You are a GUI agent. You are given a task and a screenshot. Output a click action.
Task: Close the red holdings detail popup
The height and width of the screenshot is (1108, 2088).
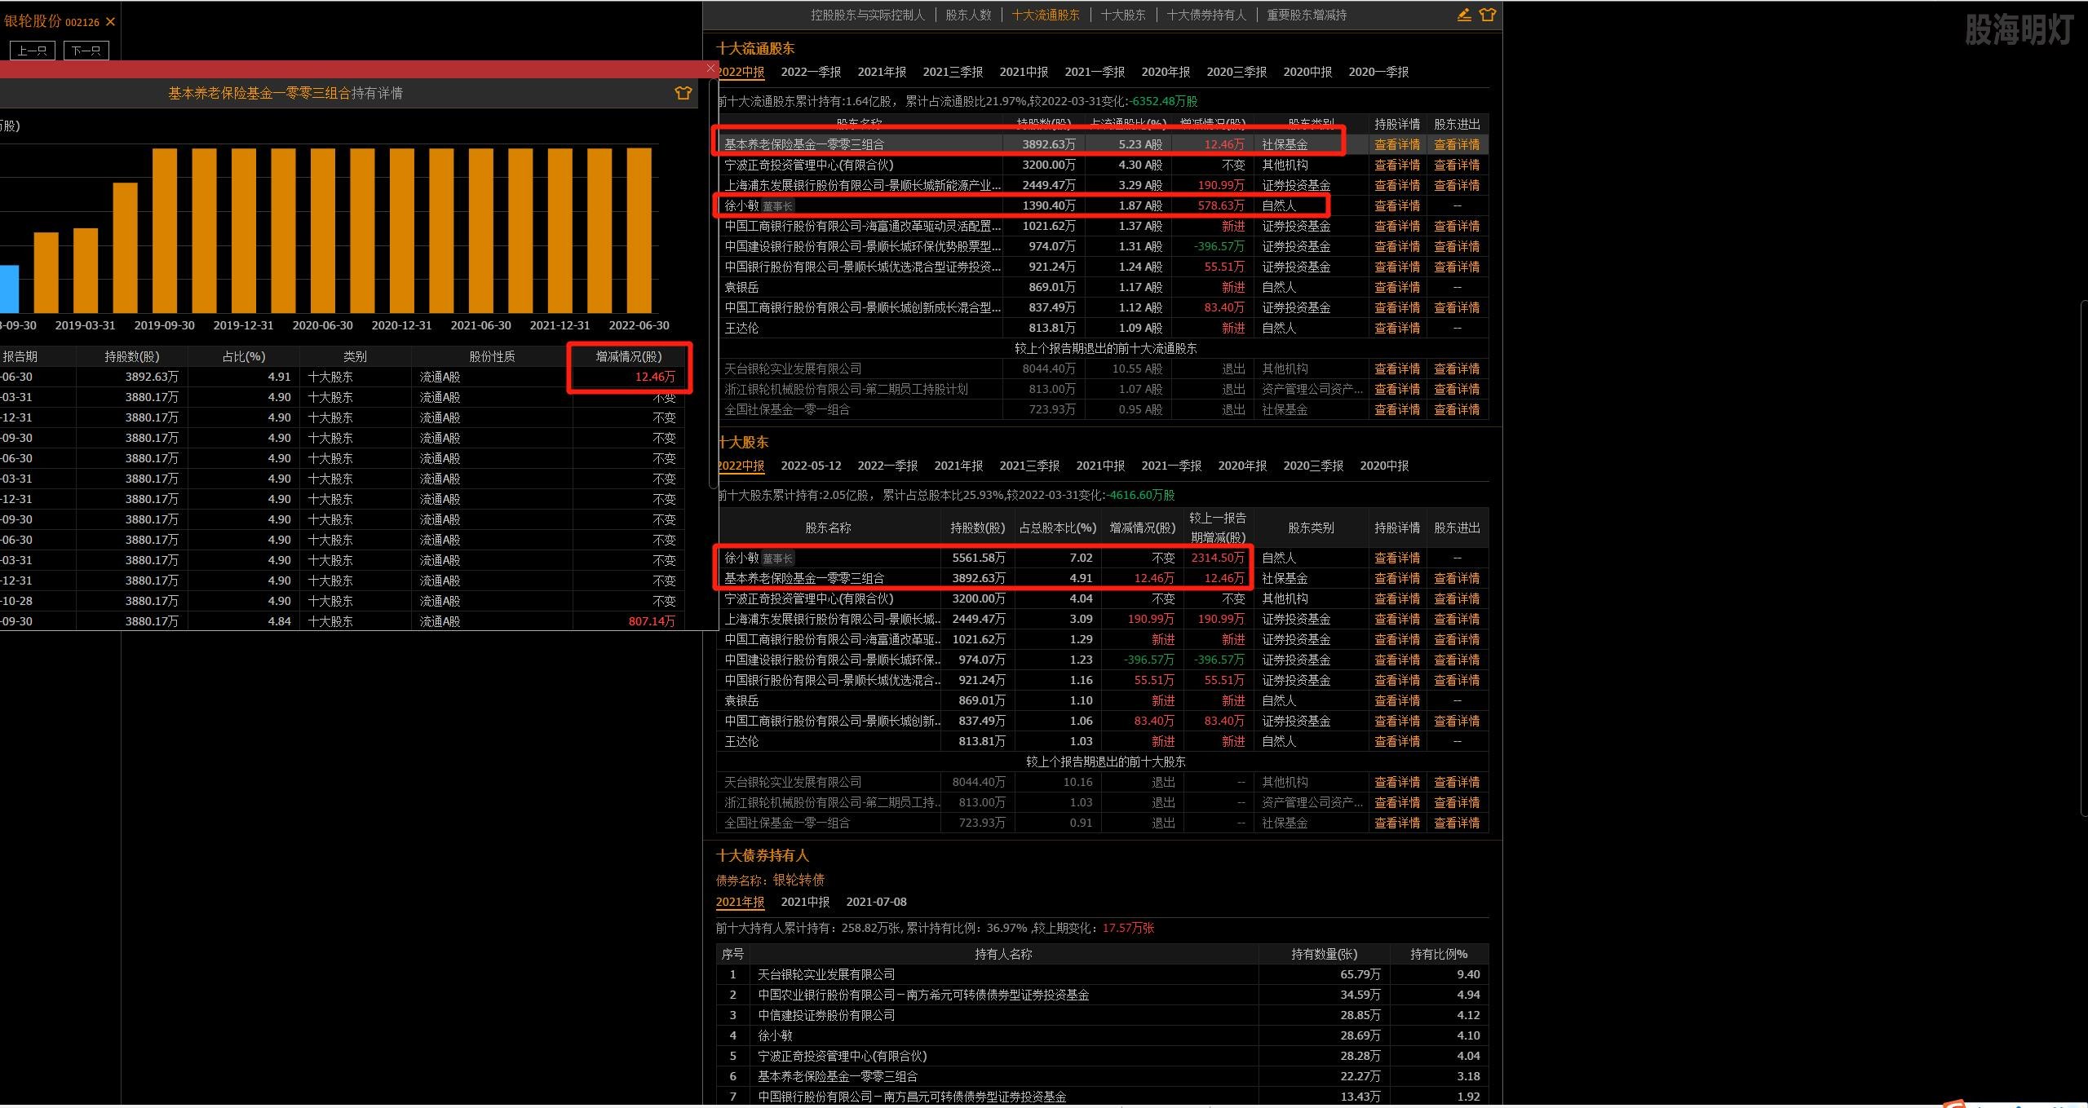point(710,68)
